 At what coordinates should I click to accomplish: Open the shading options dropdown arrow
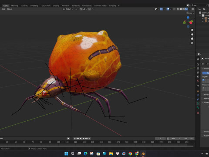pyautogui.click(x=189, y=9)
